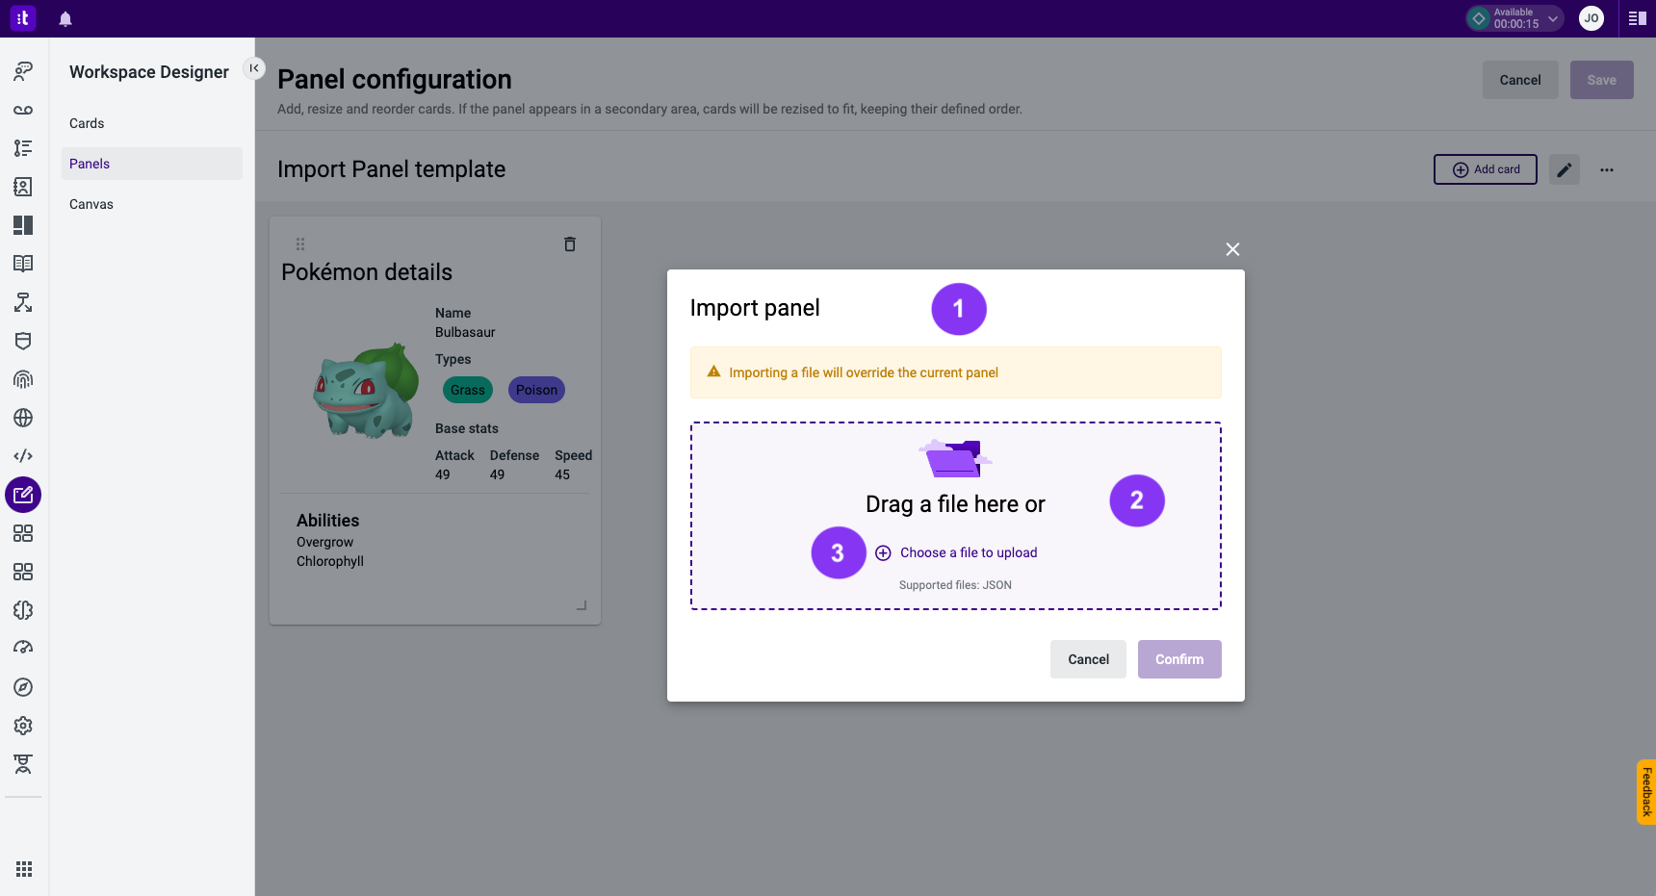The width and height of the screenshot is (1656, 896).
Task: Open the conversations headset icon in sidebar
Action: click(x=23, y=71)
